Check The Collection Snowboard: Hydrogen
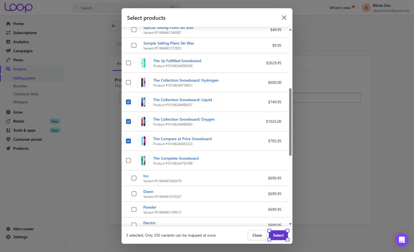414x252 pixels. [128, 82]
